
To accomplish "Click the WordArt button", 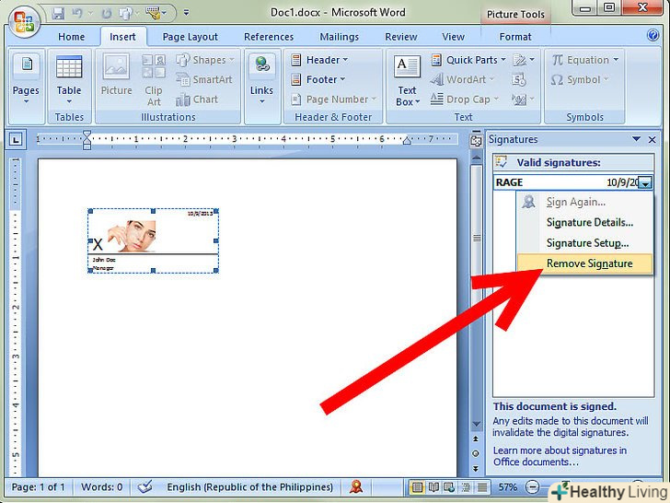I will [462, 79].
